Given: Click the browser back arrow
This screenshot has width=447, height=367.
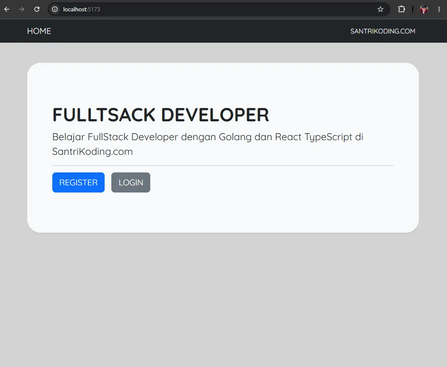Looking at the screenshot, I should click(7, 9).
